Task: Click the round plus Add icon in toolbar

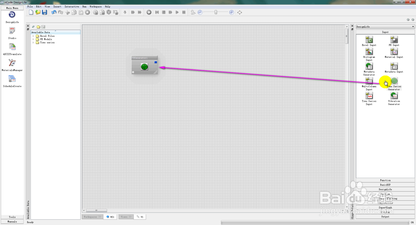Action: pos(149,12)
